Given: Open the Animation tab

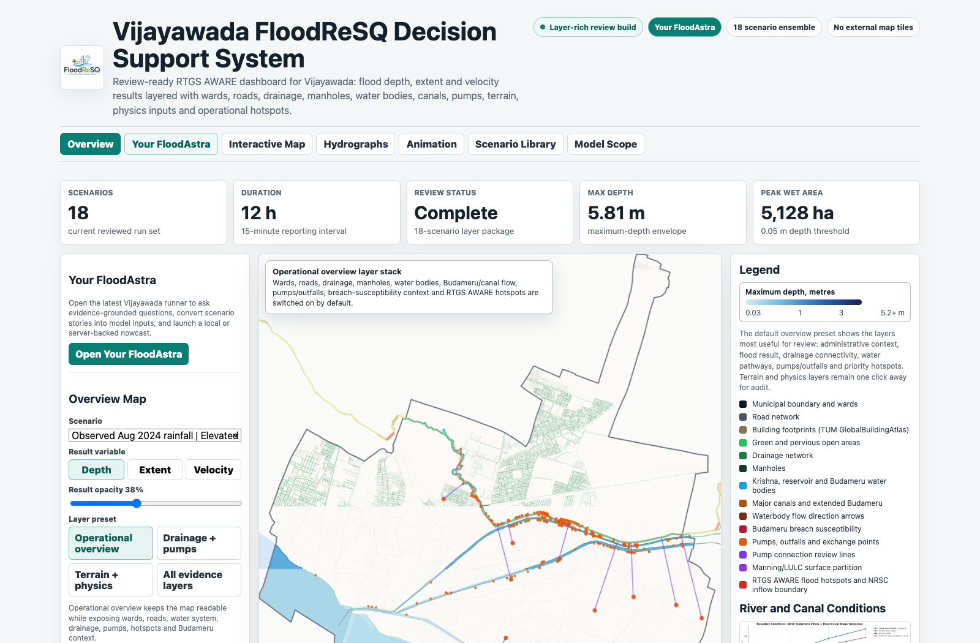Looking at the screenshot, I should click(x=432, y=144).
